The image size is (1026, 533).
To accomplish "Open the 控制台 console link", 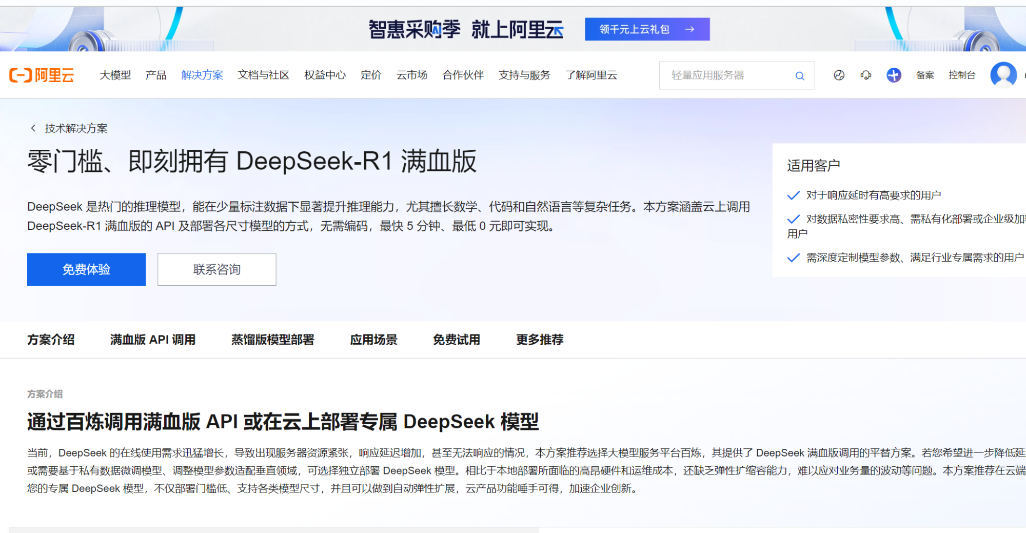I will [x=962, y=75].
